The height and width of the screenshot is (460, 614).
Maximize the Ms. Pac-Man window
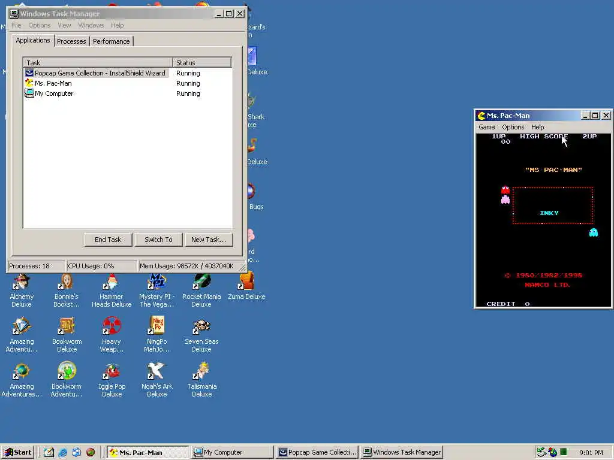(595, 116)
